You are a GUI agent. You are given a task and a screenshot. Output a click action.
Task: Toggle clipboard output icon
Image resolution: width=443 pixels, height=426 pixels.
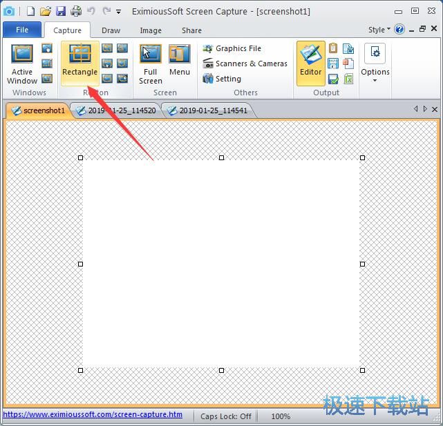pyautogui.click(x=333, y=48)
